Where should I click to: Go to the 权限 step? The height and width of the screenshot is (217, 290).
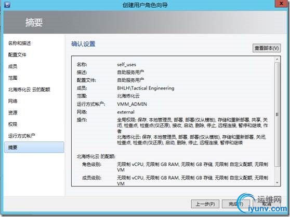coord(12,124)
